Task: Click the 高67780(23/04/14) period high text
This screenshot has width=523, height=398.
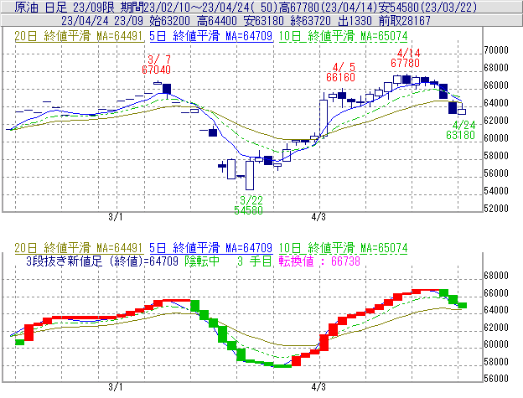Action: pos(329,7)
